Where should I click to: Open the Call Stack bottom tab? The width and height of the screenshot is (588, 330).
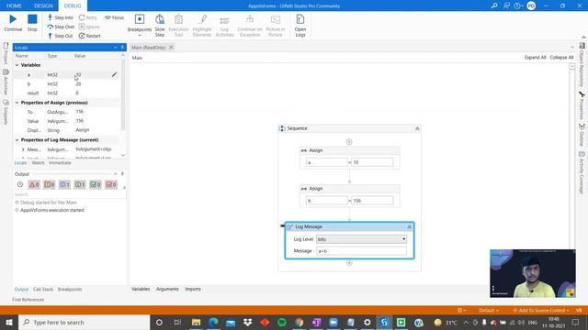tap(43, 290)
